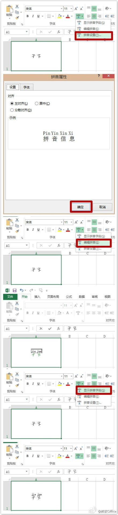Click the formula bar cancel X below the ribbon tabs
This screenshot has height=515, width=118.
click(41, 329)
